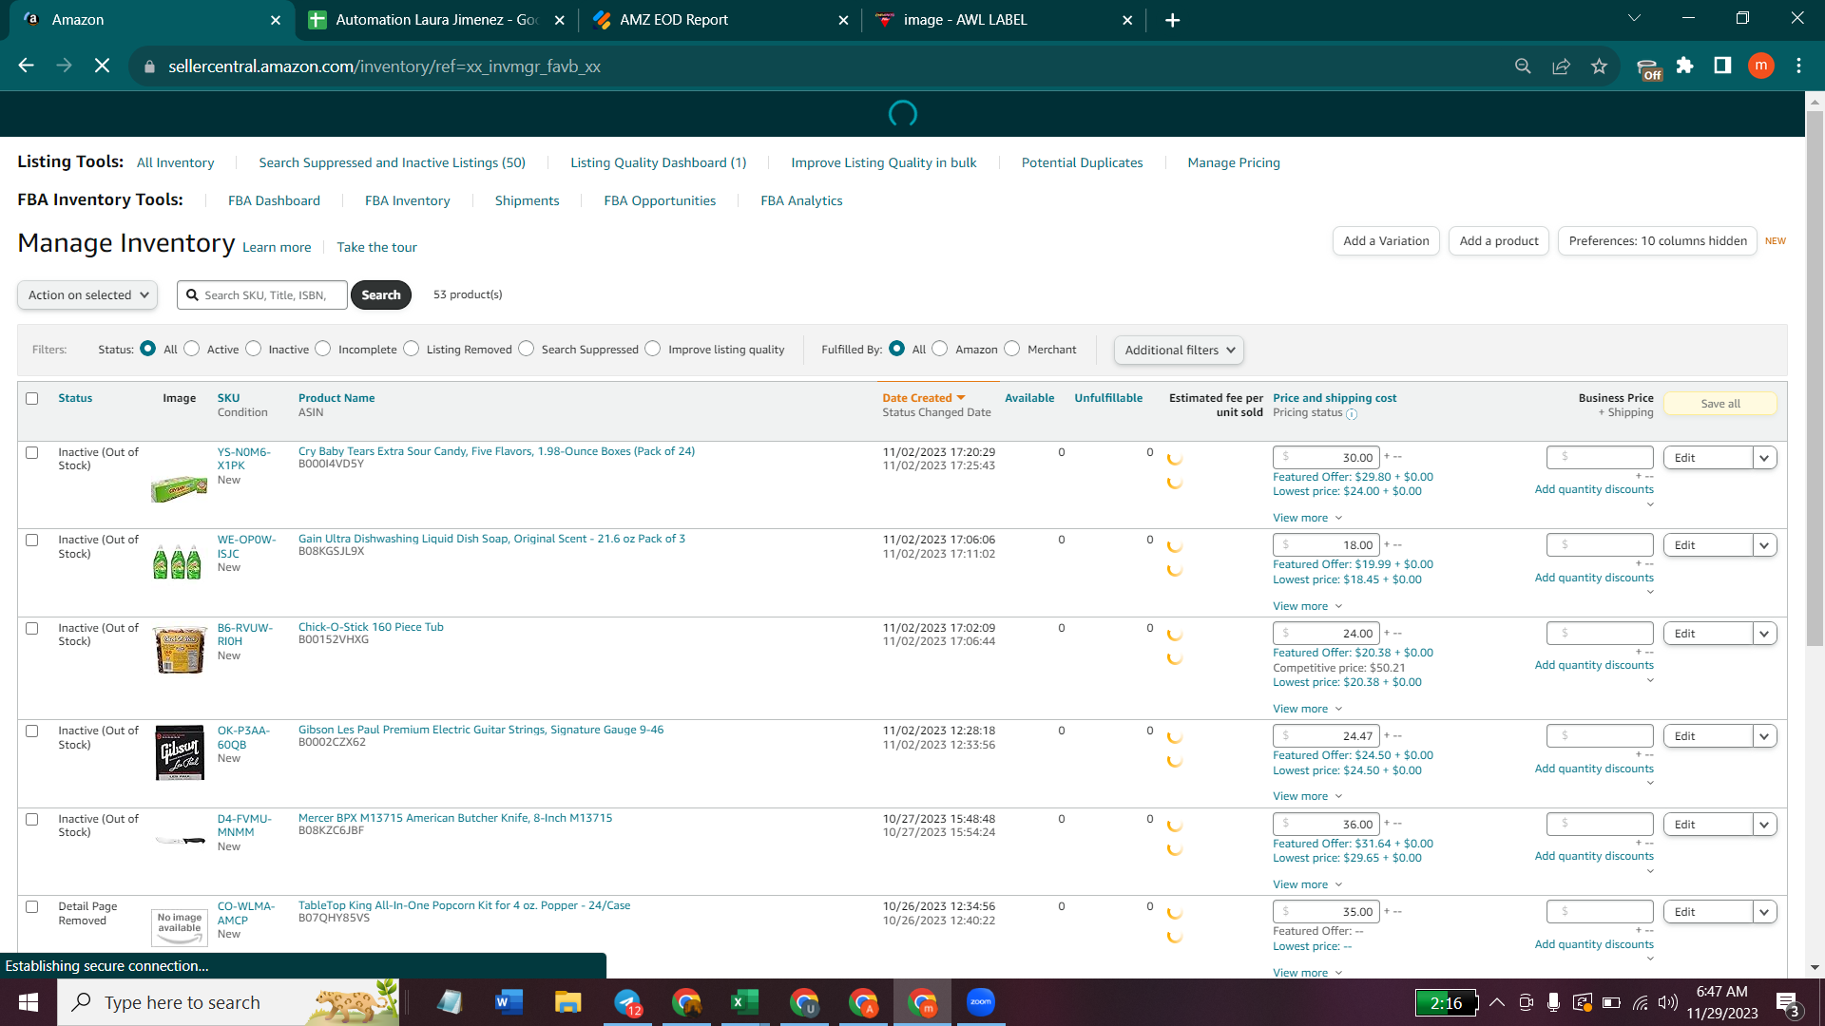
Task: Open the Chrome three-dot menu
Action: click(1798, 66)
